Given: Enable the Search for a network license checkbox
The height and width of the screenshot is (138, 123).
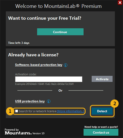Looking at the screenshot, I should 17,111.
